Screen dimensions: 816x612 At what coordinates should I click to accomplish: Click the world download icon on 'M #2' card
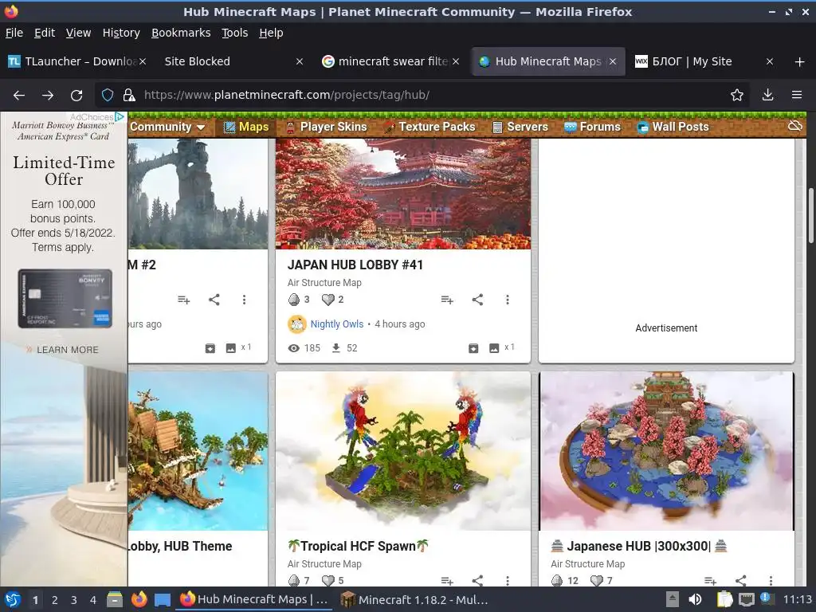click(x=210, y=348)
